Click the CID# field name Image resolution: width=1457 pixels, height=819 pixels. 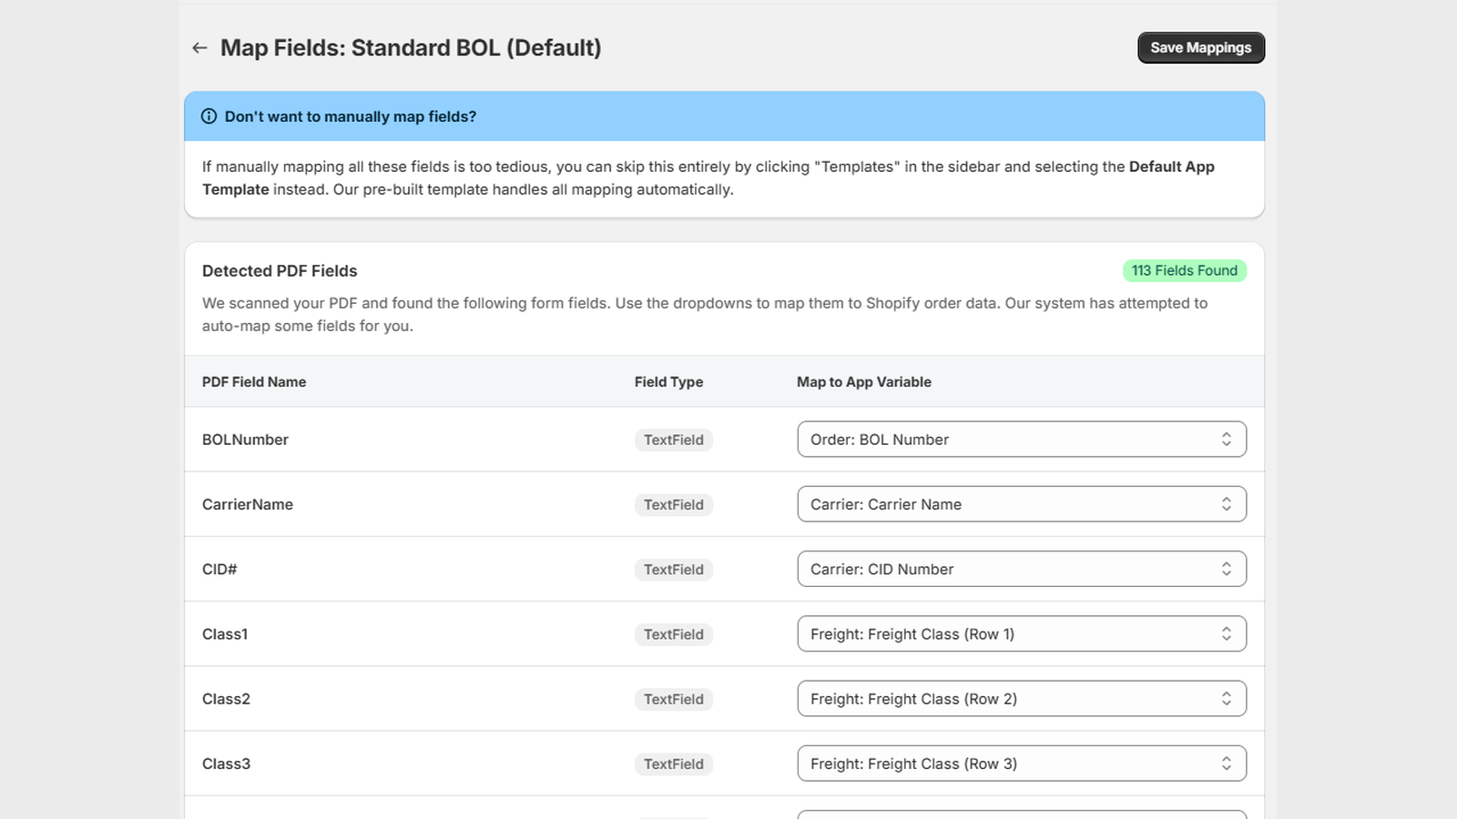tap(219, 570)
